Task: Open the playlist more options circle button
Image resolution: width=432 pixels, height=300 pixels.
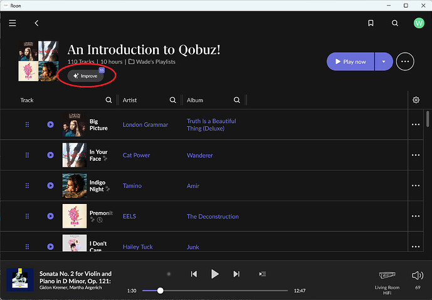Action: (405, 62)
